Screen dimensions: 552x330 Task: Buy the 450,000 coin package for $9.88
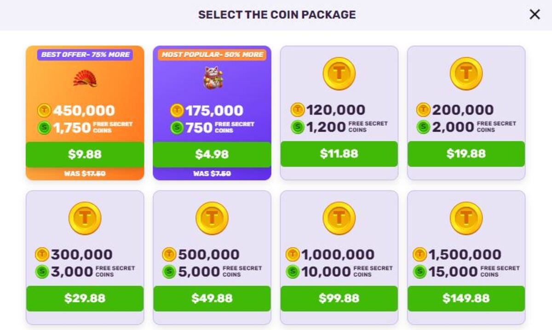[x=85, y=154]
